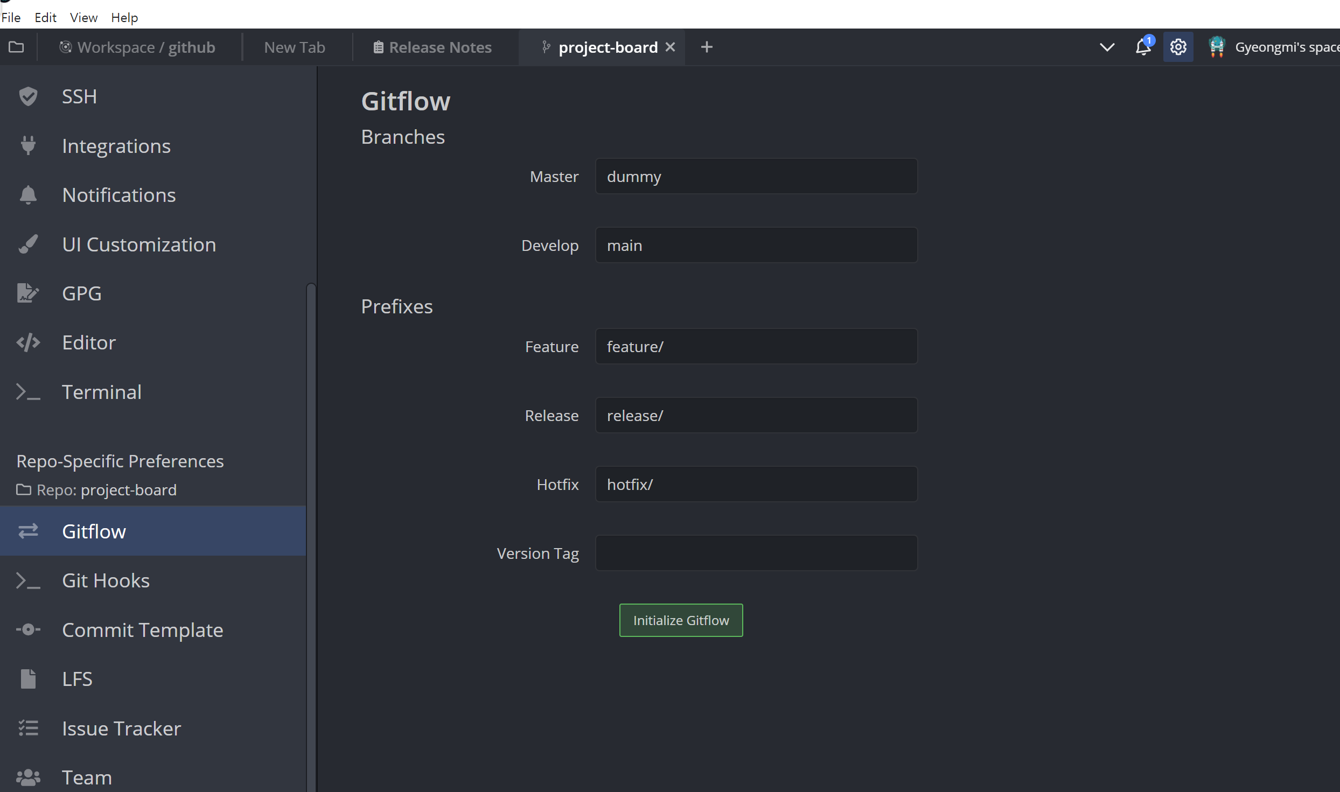Click the Version Tag input field
This screenshot has height=792, width=1340.
[x=756, y=553]
